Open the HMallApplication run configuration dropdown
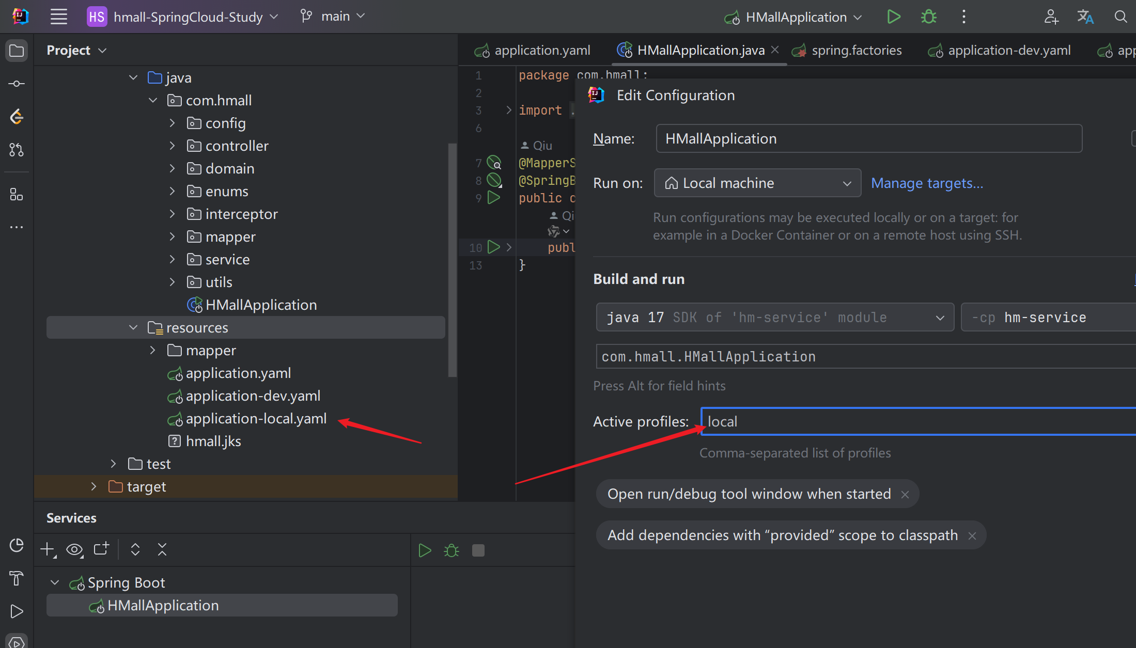The width and height of the screenshot is (1136, 648). tap(793, 17)
